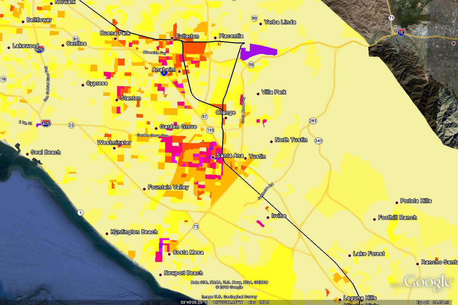Click the Route 55 highway shield
The image size is (458, 305).
[x=251, y=65]
